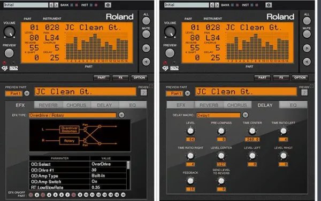Toggle EFX for part 2
321x201 pixels.
point(37,195)
